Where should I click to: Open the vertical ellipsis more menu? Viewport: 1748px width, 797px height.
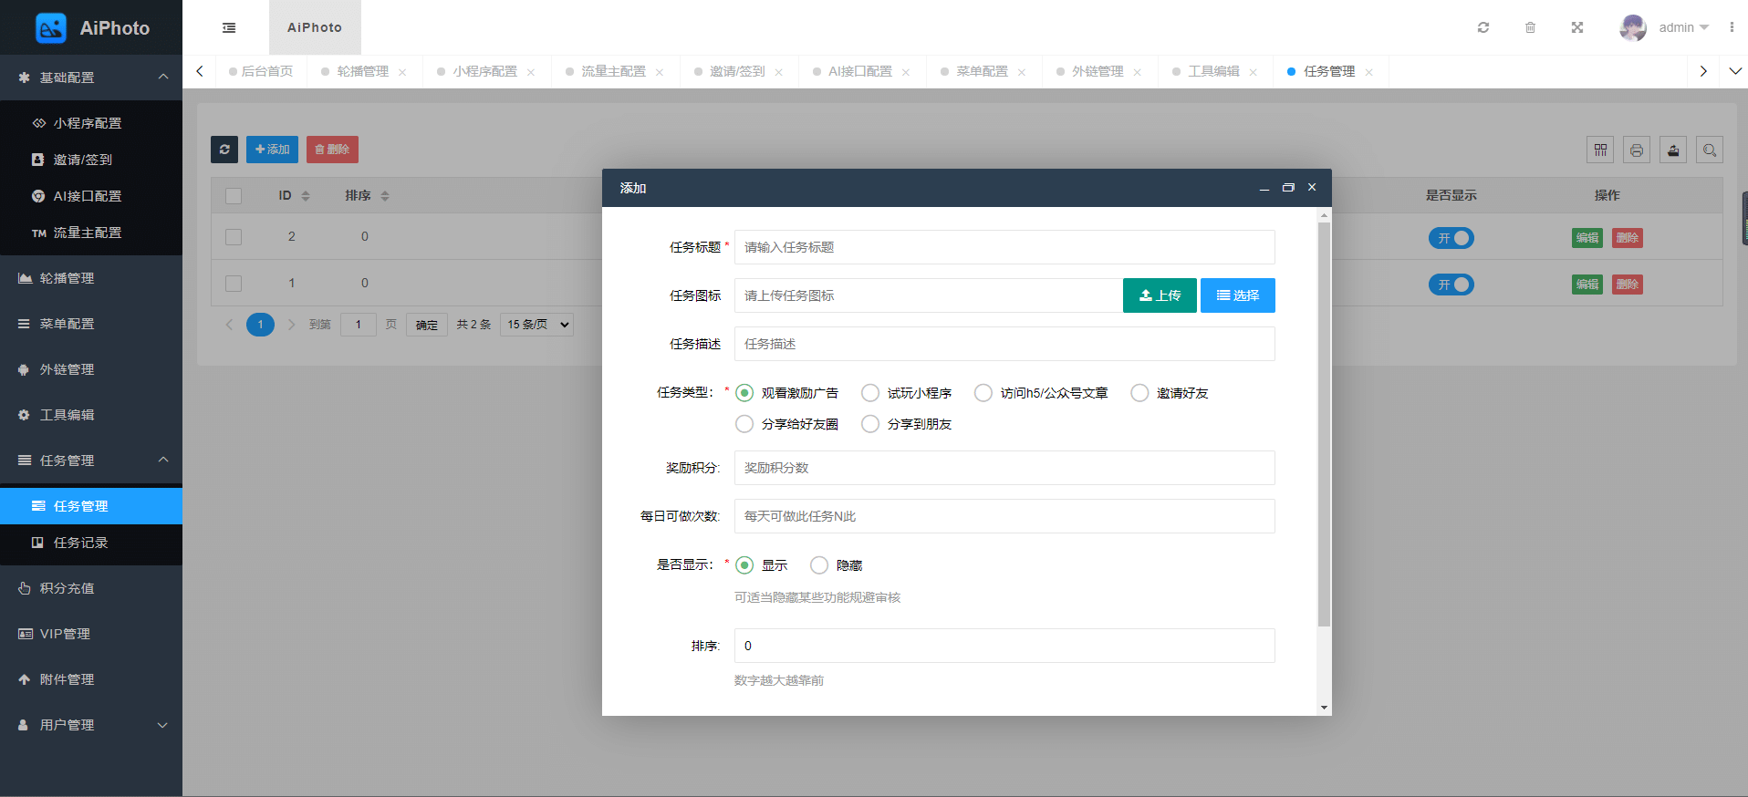coord(1732,27)
